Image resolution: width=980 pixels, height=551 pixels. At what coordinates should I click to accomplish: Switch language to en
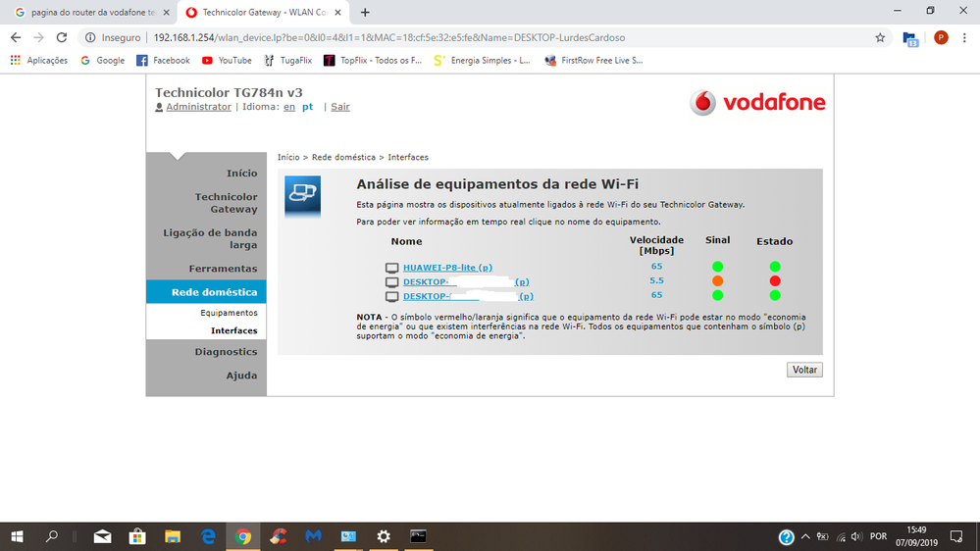(x=288, y=107)
